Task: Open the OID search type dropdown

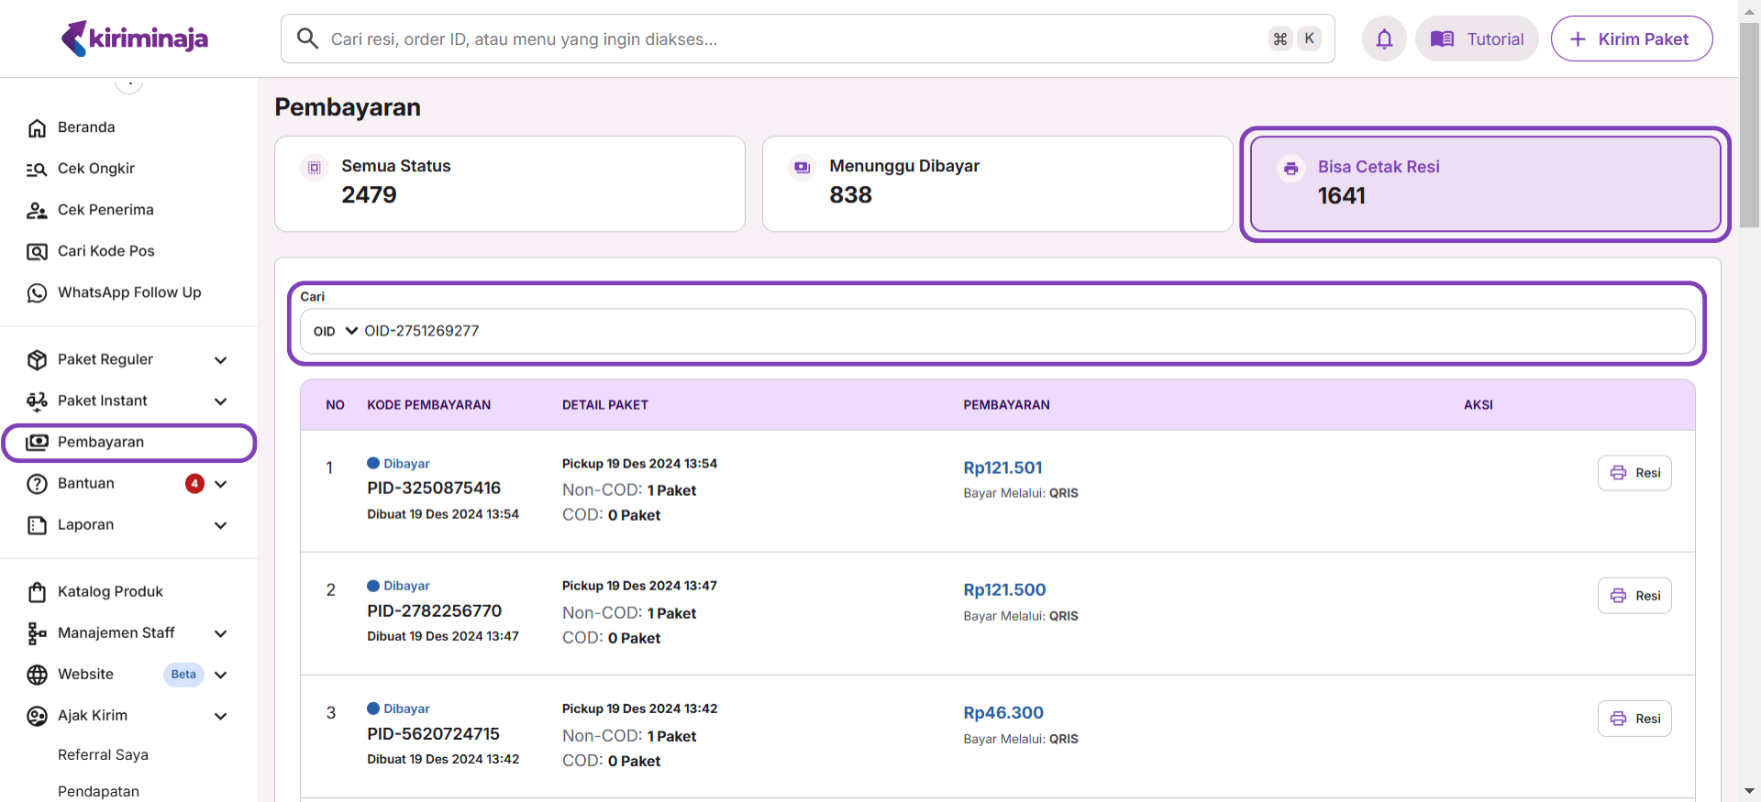Action: pos(335,331)
